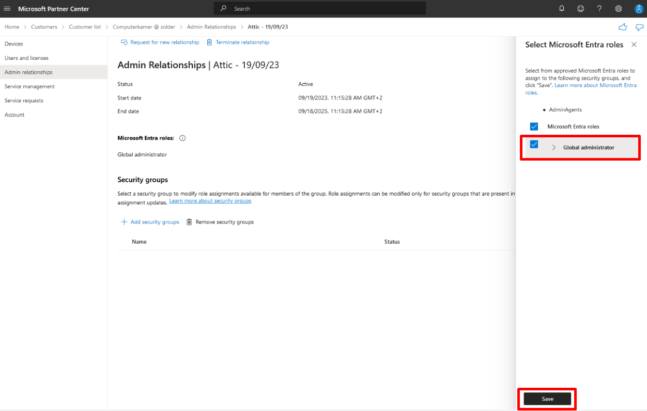647x411 pixels.
Task: Select Admin relationships in the sidebar
Action: (54, 72)
